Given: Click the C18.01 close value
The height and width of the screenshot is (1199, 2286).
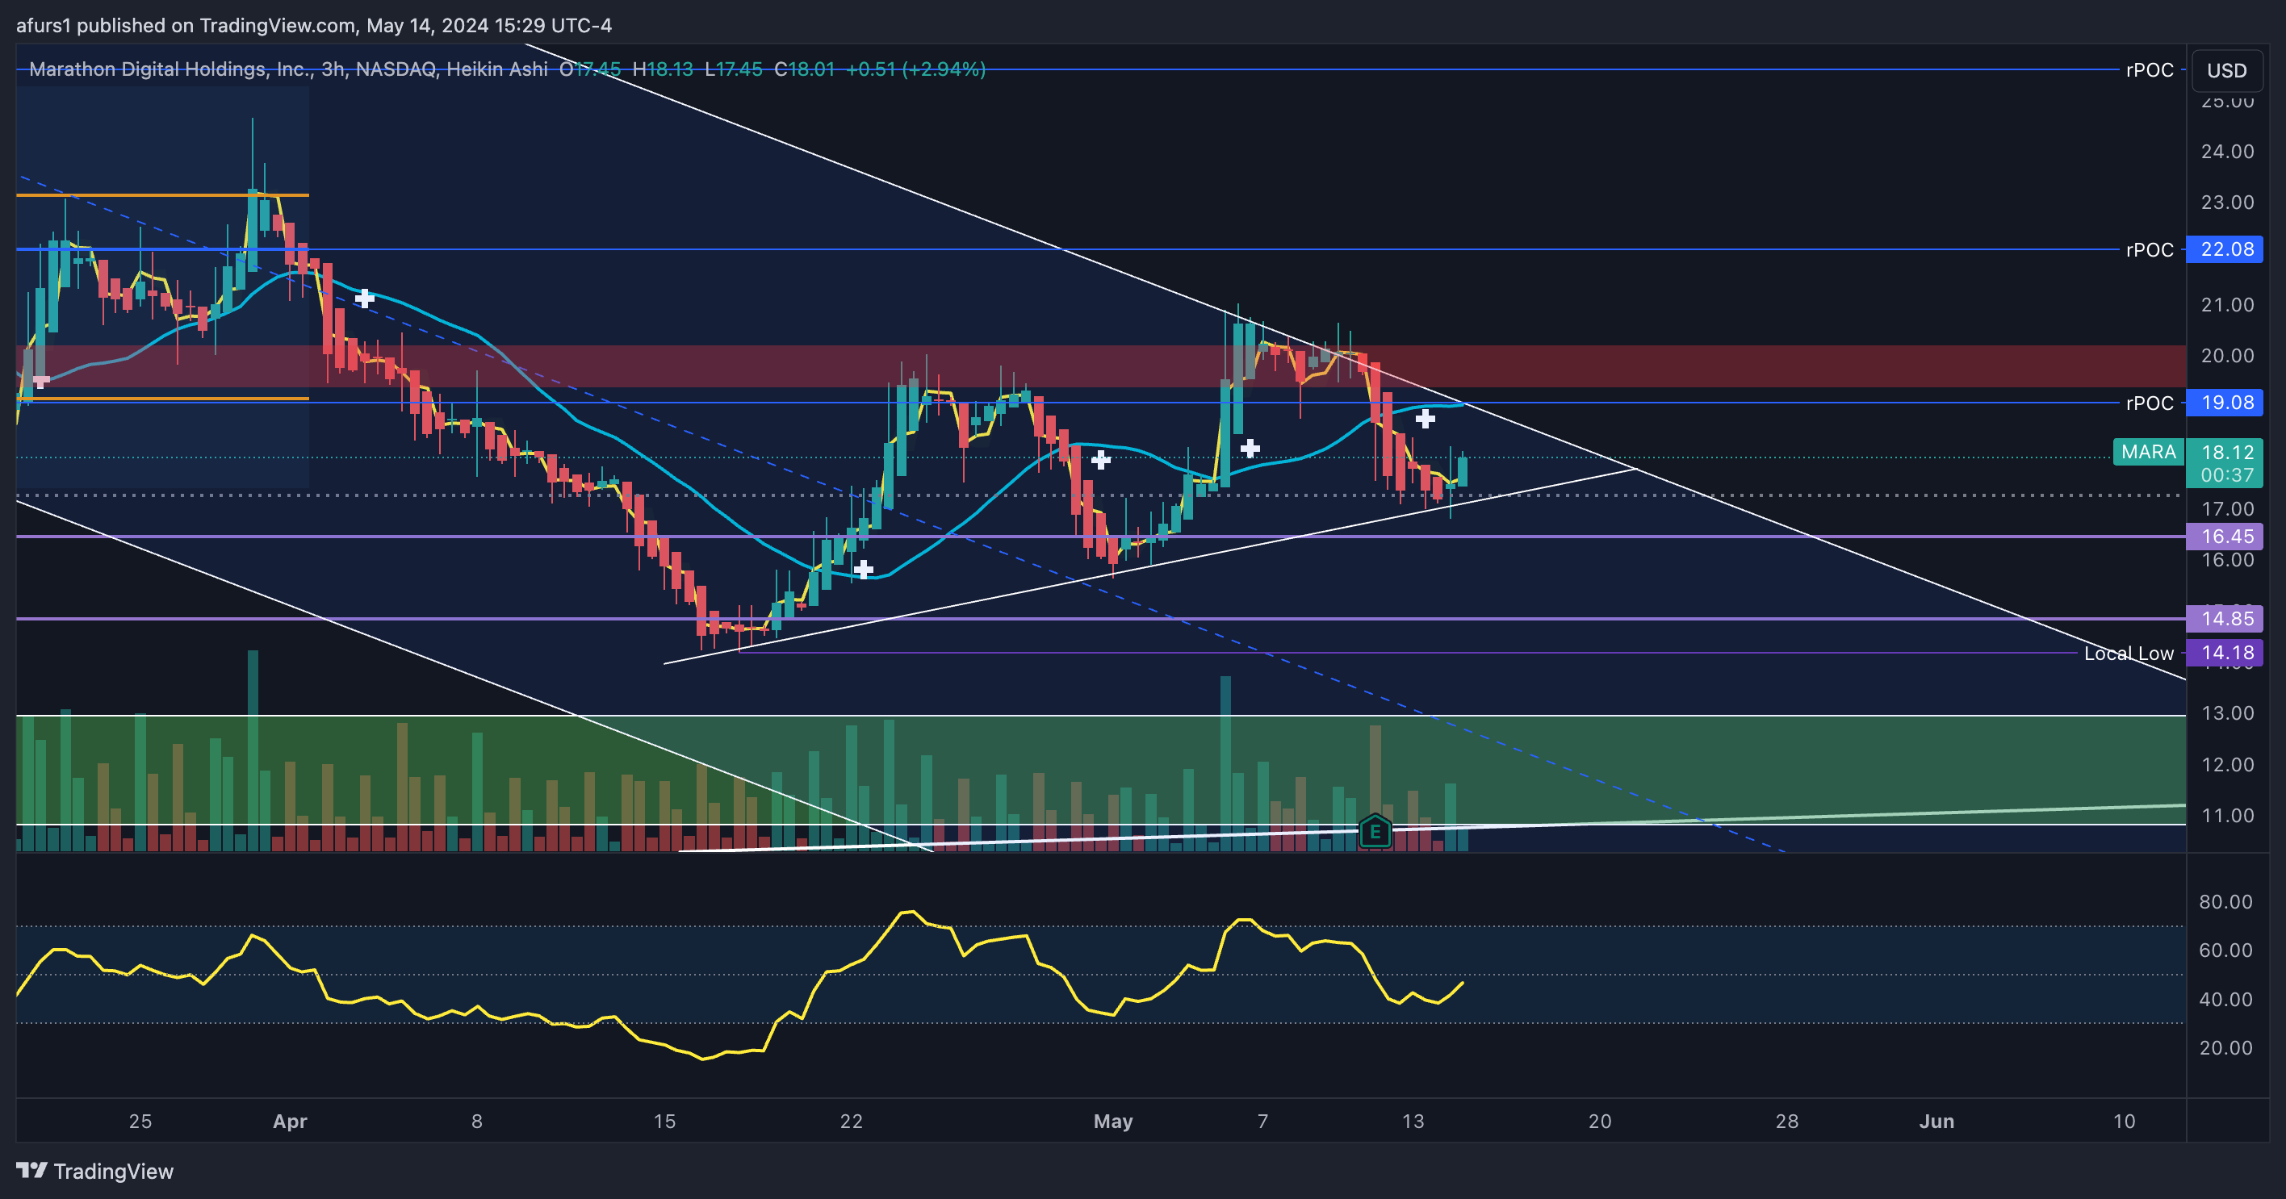Looking at the screenshot, I should click(804, 69).
